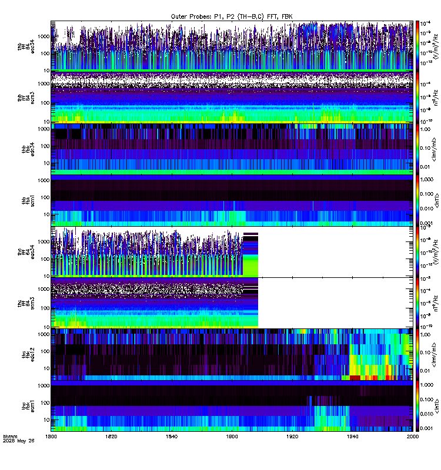Viewport: 441px width, 470px height.
Task: Click the color bar of the thb fbk edc34 panel
Action: 417,149
